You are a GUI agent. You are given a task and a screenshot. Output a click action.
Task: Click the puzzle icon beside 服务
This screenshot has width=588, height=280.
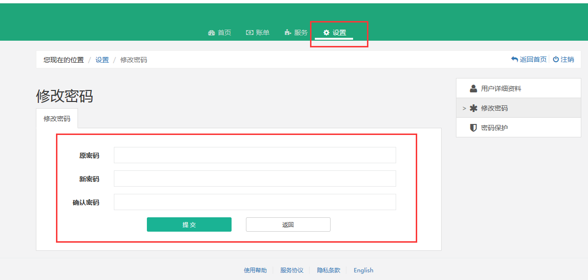[288, 33]
